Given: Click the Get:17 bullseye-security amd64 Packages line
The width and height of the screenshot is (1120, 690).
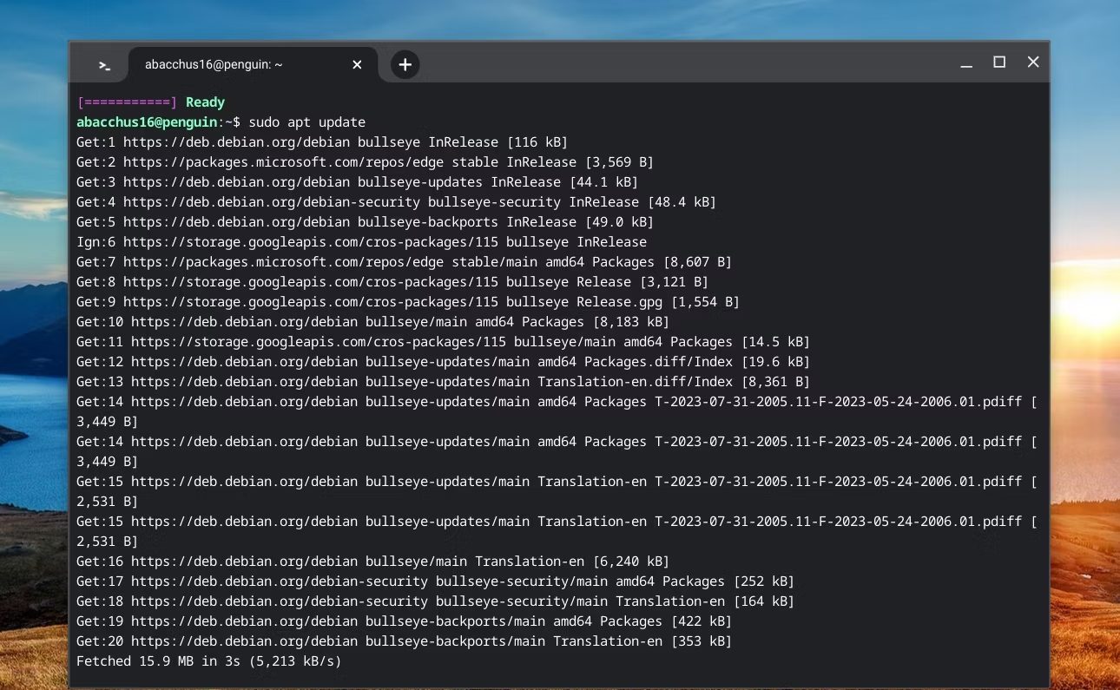Looking at the screenshot, I should point(435,582).
